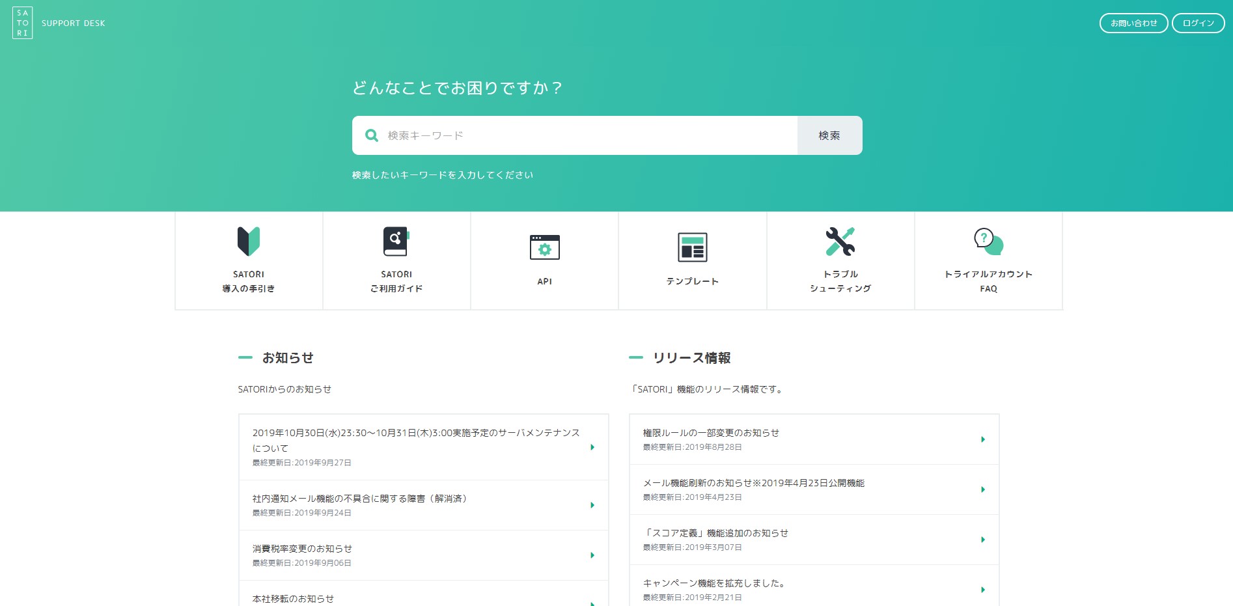Click date 最終更新日:2019年3月07日
This screenshot has height=606, width=1233.
693,547
